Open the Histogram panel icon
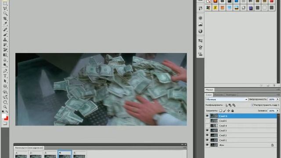This screenshot has height=158, width=281. click(x=200, y=25)
